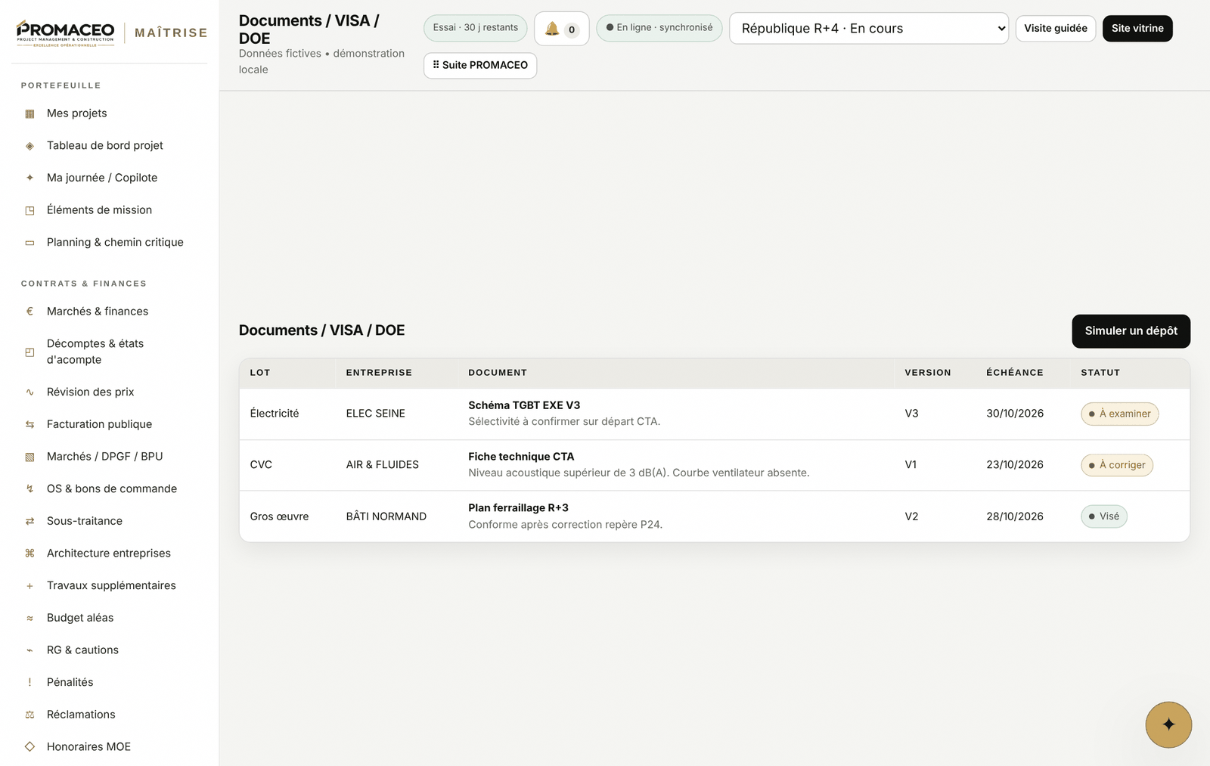This screenshot has width=1210, height=766.
Task: Go to Budget aléas menu item
Action: click(x=80, y=618)
